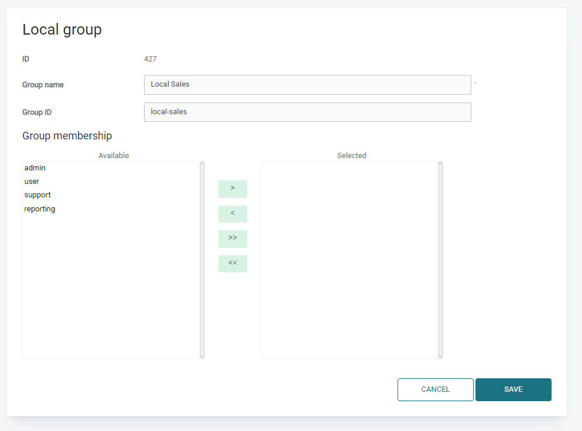Focus the Group ID text field
This screenshot has width=582, height=431.
point(307,112)
